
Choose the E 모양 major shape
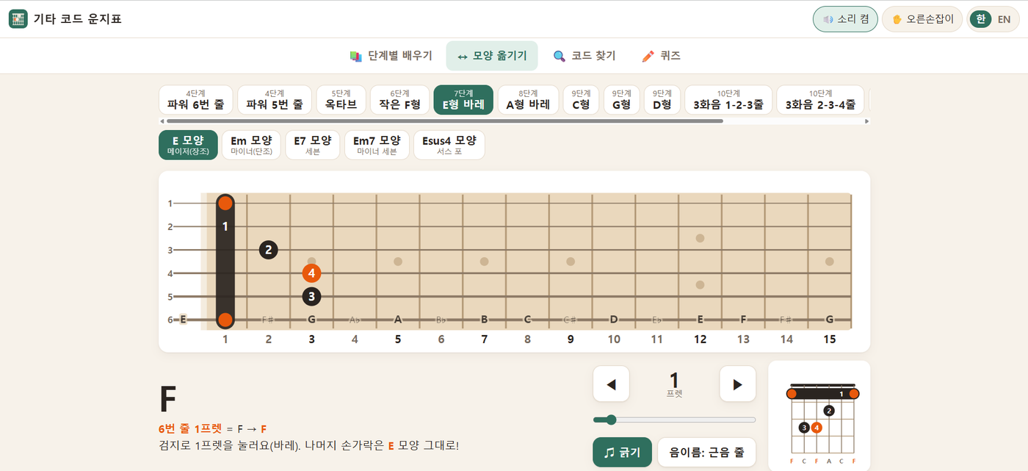point(188,145)
